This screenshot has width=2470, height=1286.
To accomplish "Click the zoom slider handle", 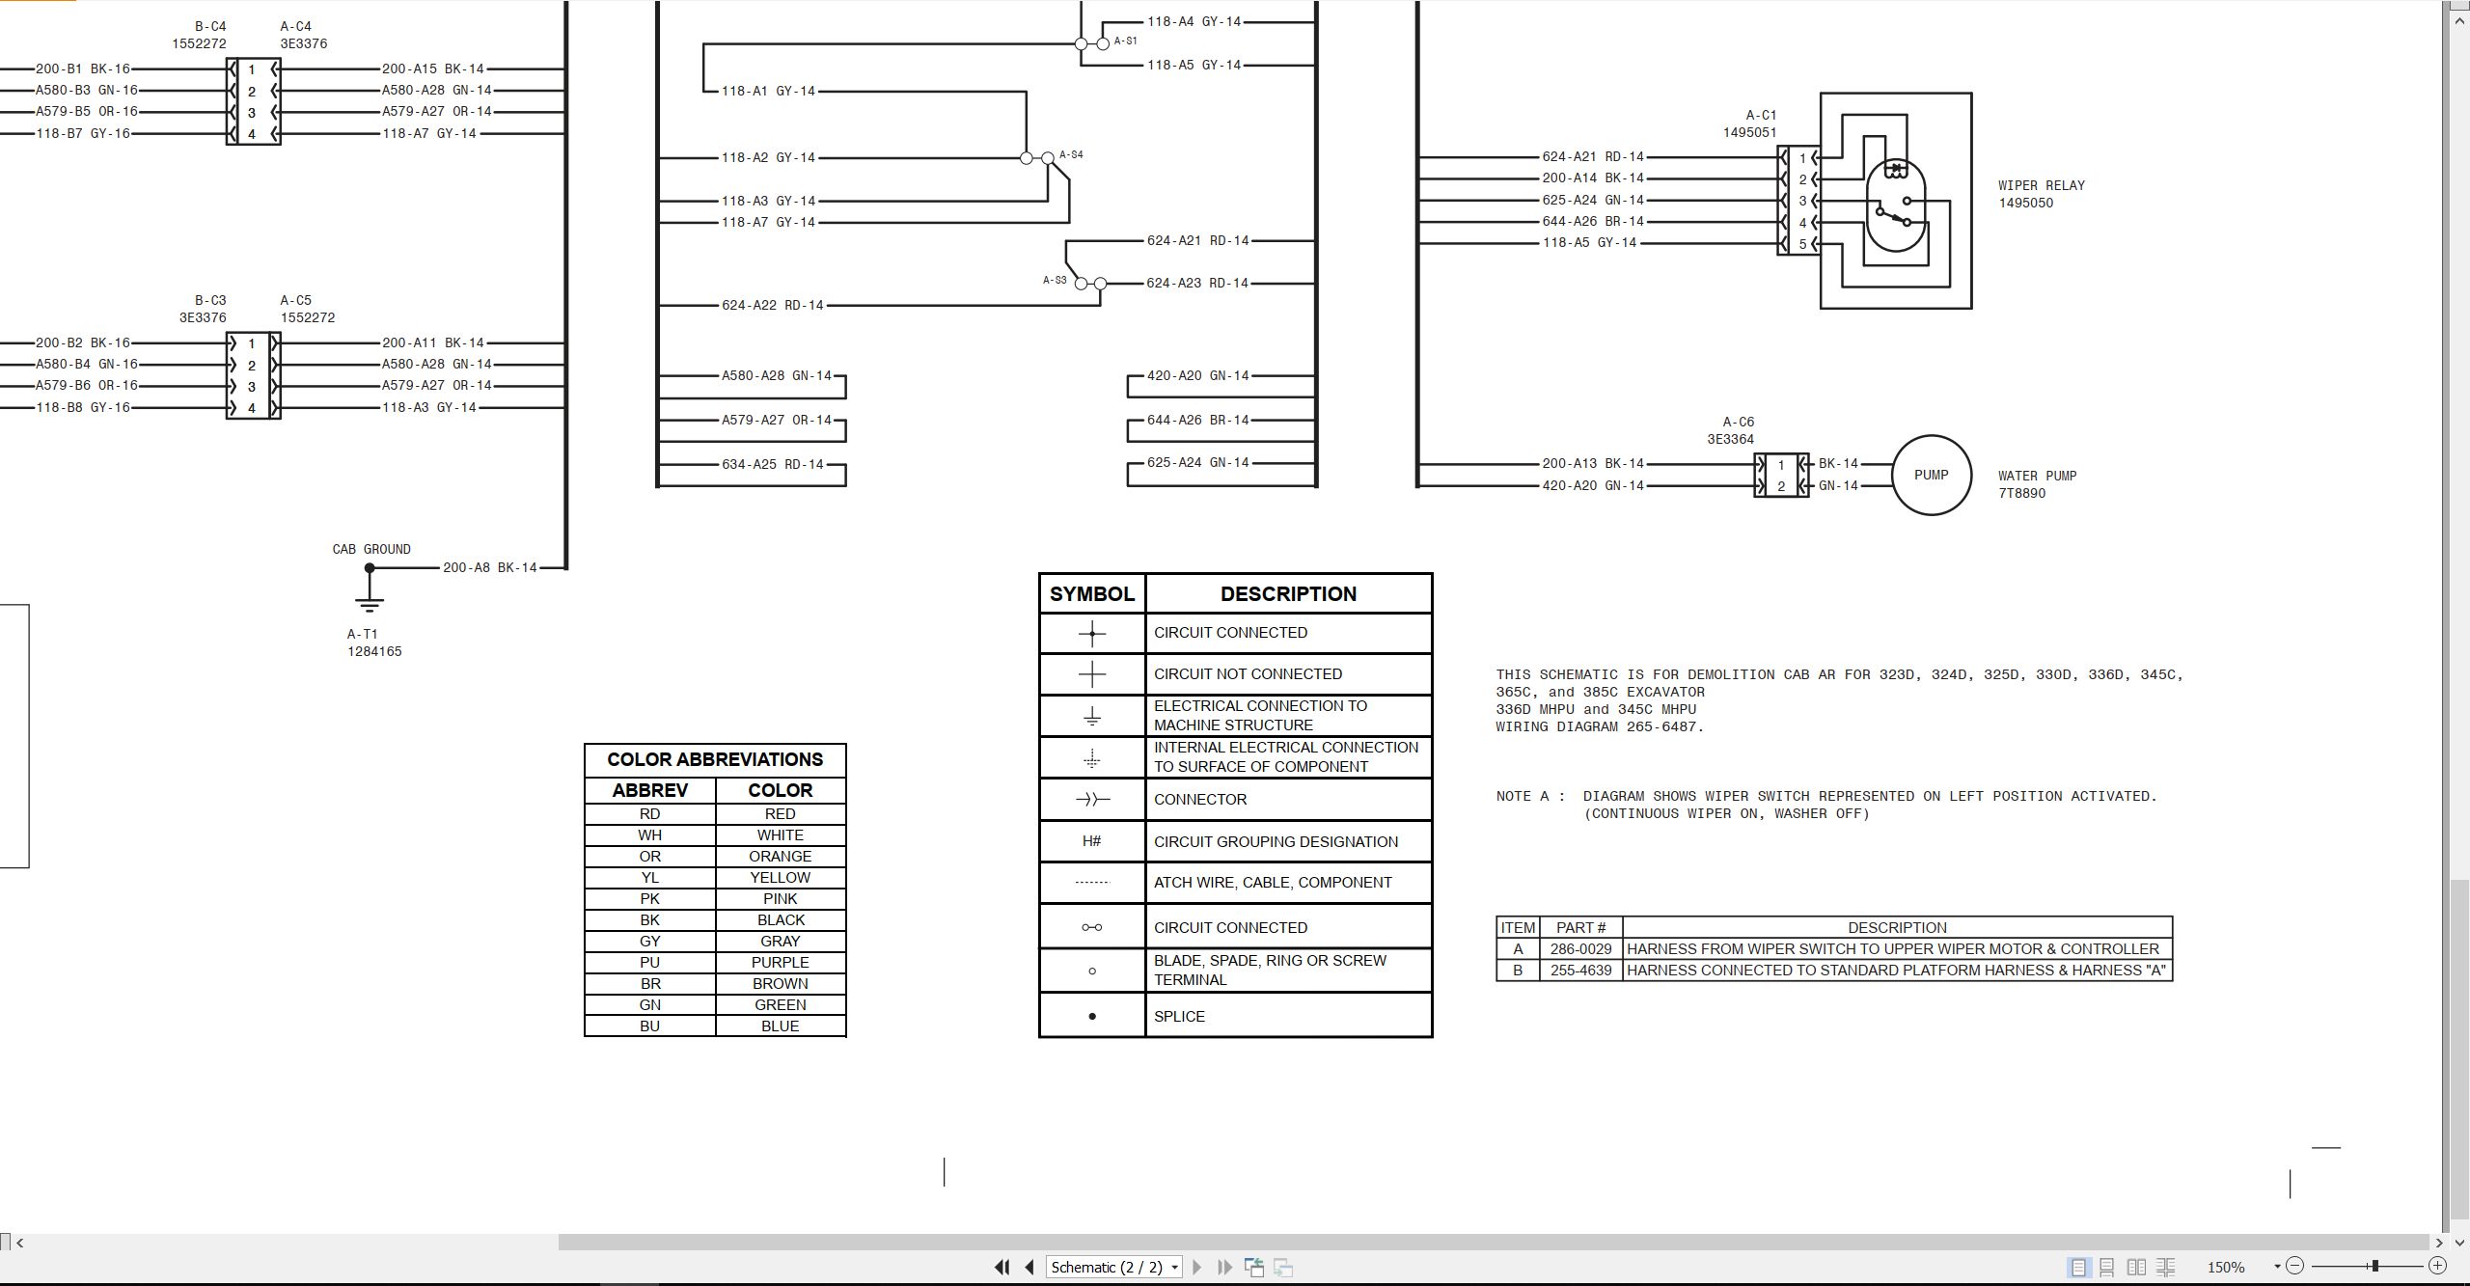I will tap(2374, 1266).
